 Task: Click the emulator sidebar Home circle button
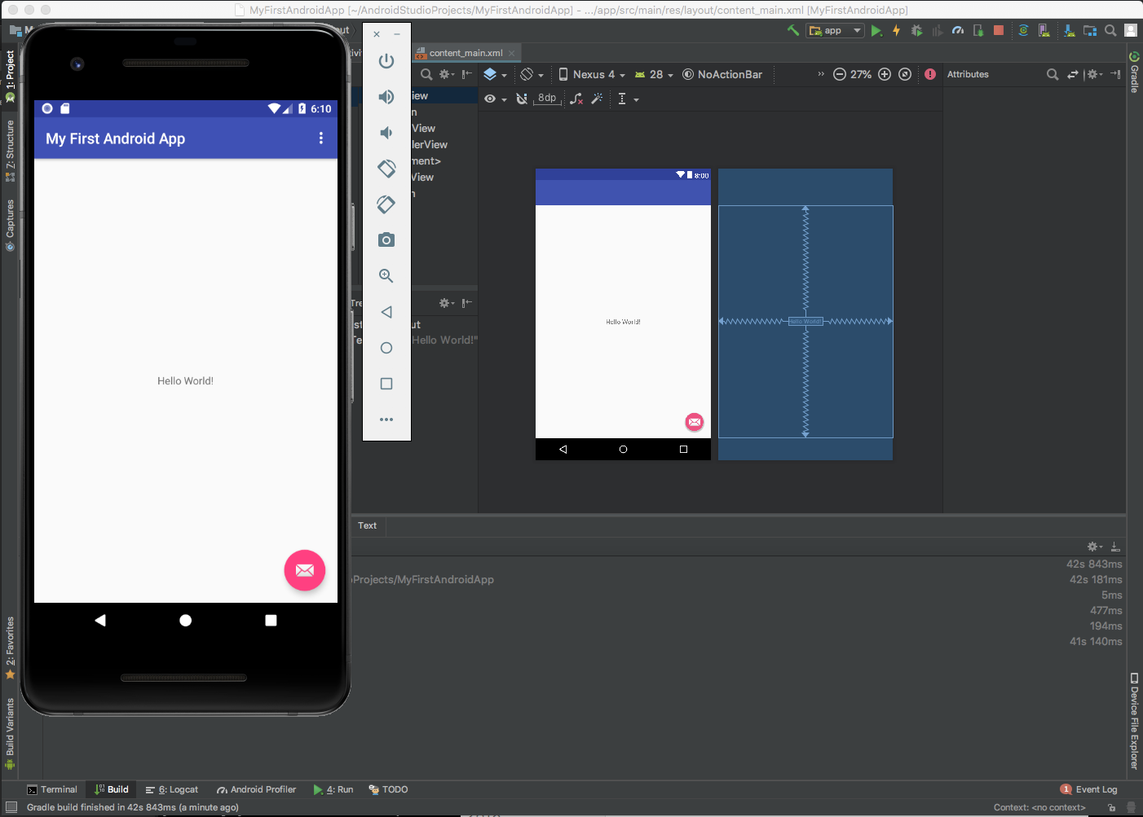click(x=386, y=348)
